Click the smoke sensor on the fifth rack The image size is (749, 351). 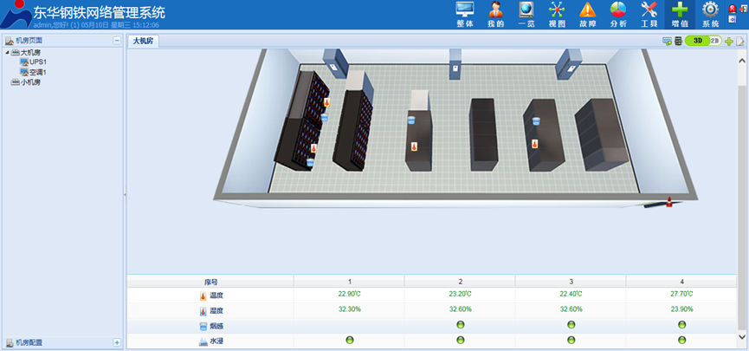click(536, 120)
